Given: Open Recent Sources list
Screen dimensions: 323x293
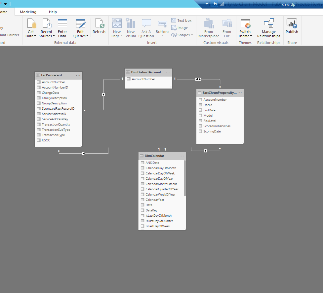Looking at the screenshot, I should click(x=47, y=28).
